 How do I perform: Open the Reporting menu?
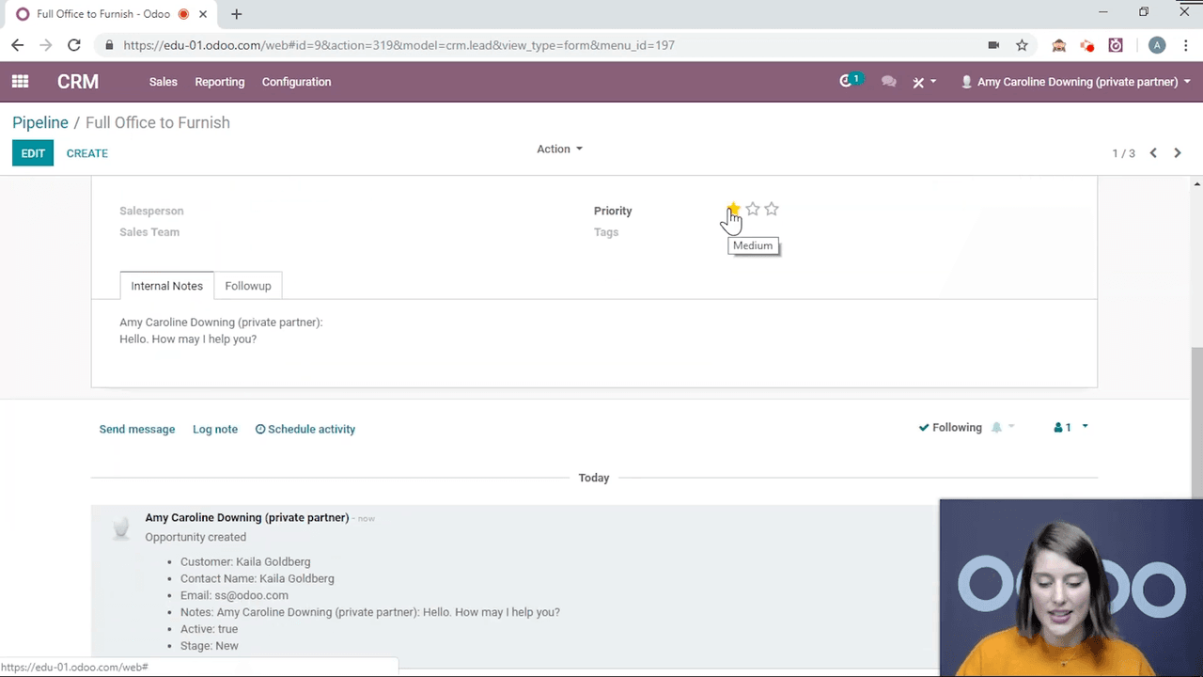tap(219, 82)
